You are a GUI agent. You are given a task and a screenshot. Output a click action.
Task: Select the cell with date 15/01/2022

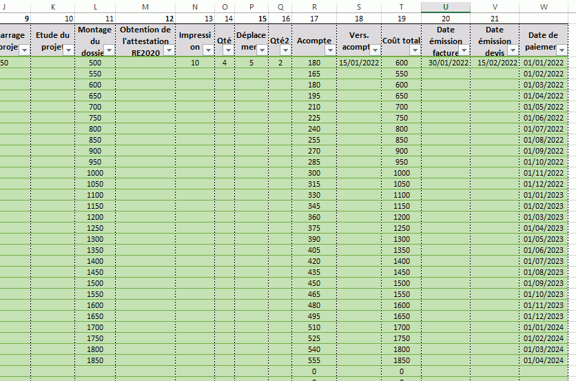[359, 63]
